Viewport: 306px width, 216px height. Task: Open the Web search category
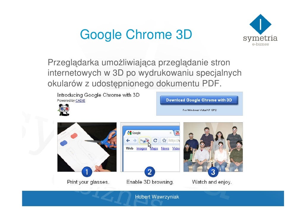pyautogui.click(x=130, y=148)
